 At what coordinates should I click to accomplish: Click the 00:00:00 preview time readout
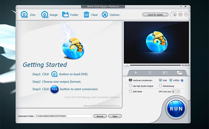coord(185,65)
